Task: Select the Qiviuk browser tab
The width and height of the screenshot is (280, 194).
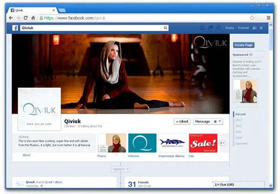Action: pos(32,10)
